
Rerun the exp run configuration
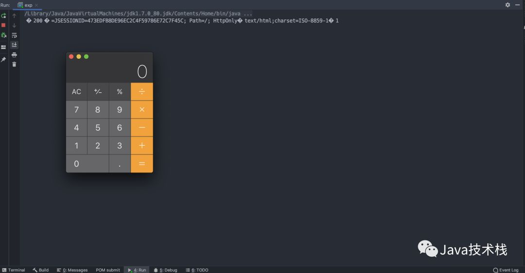point(3,16)
